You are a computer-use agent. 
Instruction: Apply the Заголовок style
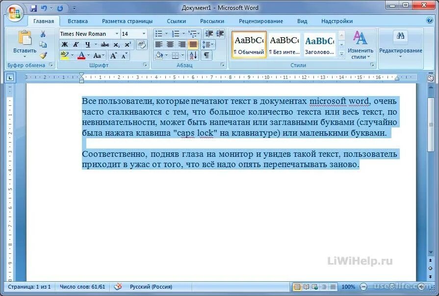pos(319,45)
